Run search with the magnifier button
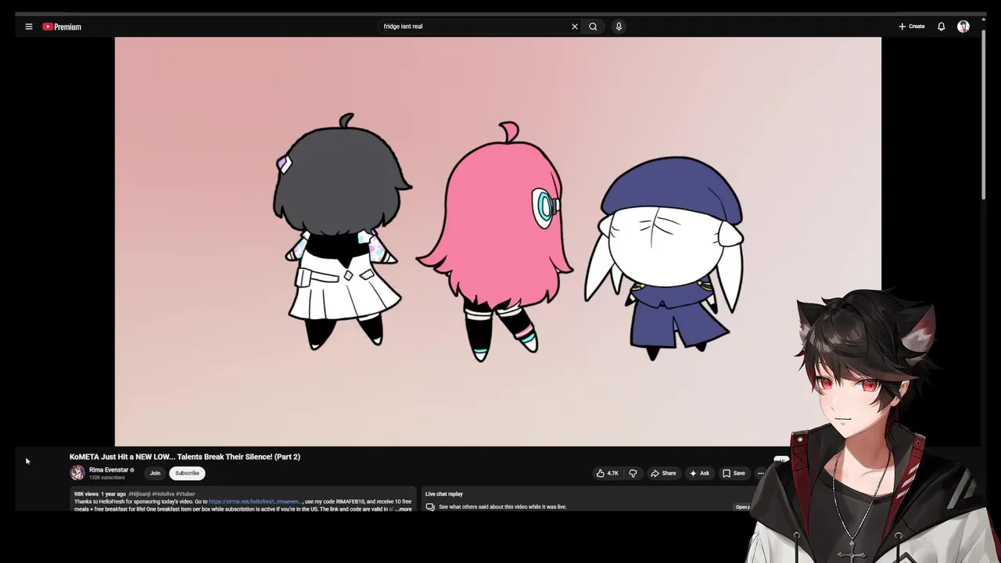The width and height of the screenshot is (1001, 563). coord(594,27)
